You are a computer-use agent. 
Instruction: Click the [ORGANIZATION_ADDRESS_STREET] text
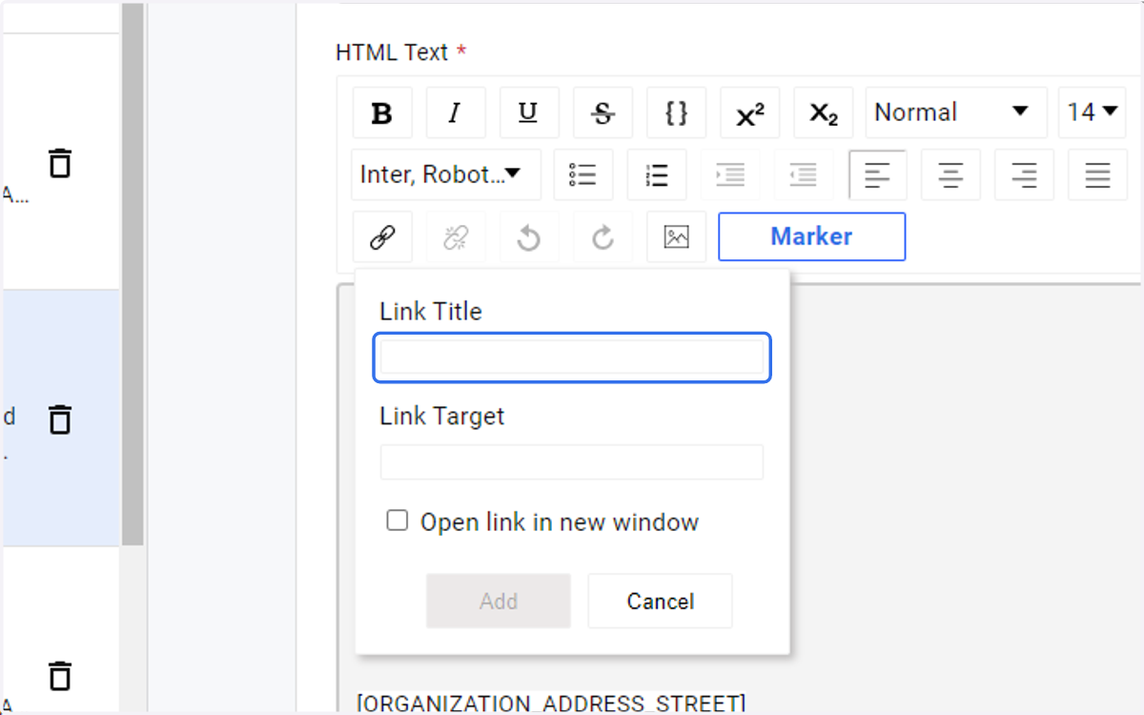click(x=551, y=704)
